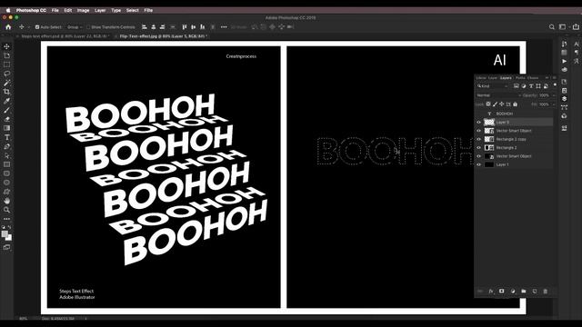
Task: Click the Search icon at top right
Action: (x=552, y=27)
